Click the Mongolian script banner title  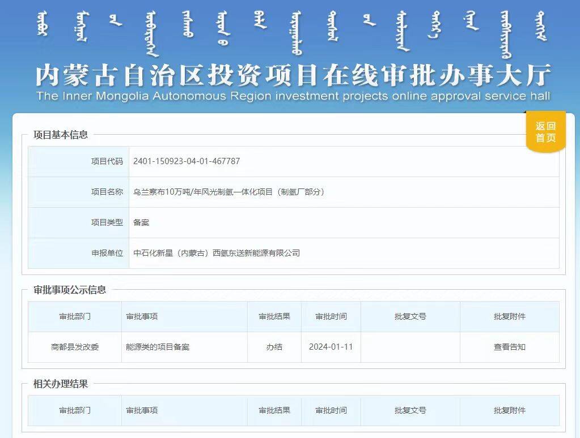[x=293, y=31]
